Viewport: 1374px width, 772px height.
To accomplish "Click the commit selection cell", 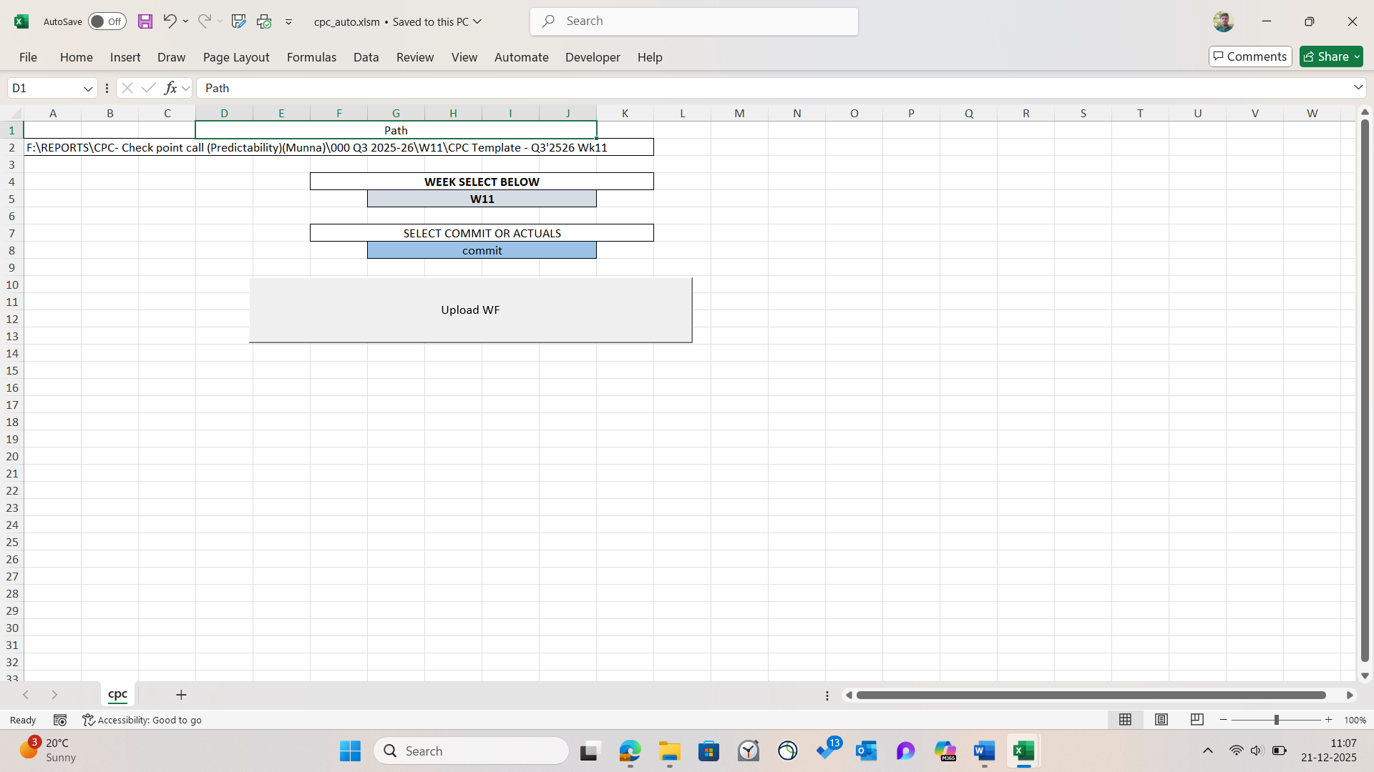I will click(482, 250).
